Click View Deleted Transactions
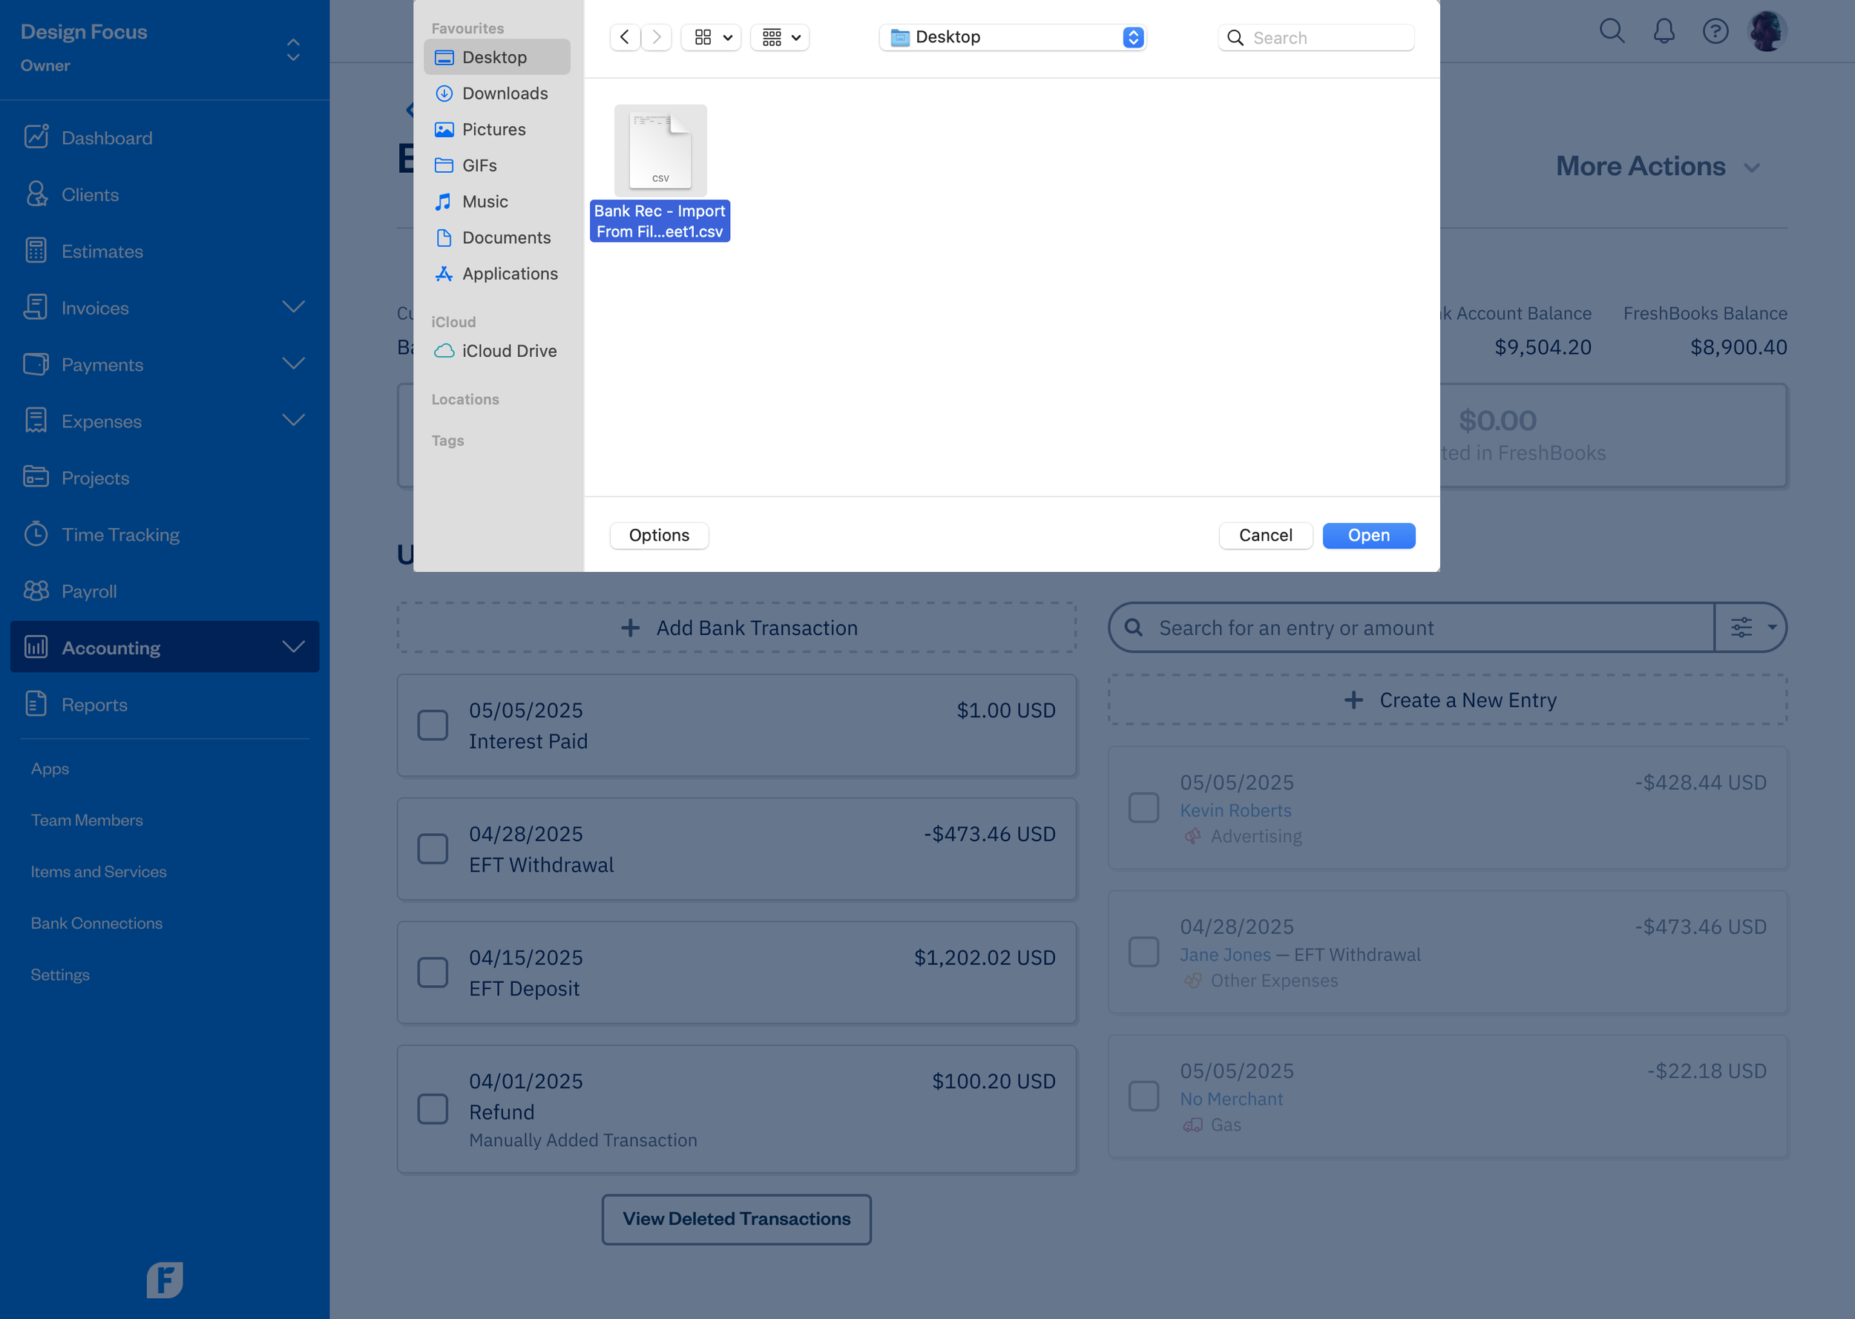Viewport: 1855px width, 1319px height. pyautogui.click(x=736, y=1218)
